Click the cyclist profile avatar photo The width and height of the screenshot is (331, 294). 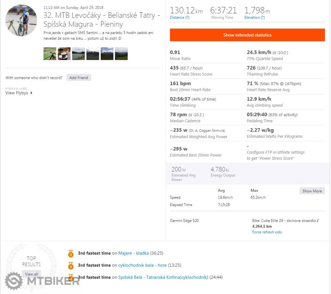(x=21, y=20)
